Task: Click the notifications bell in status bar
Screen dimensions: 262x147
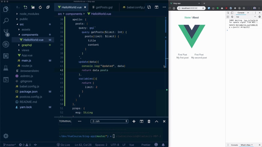Action: pyautogui.click(x=163, y=145)
